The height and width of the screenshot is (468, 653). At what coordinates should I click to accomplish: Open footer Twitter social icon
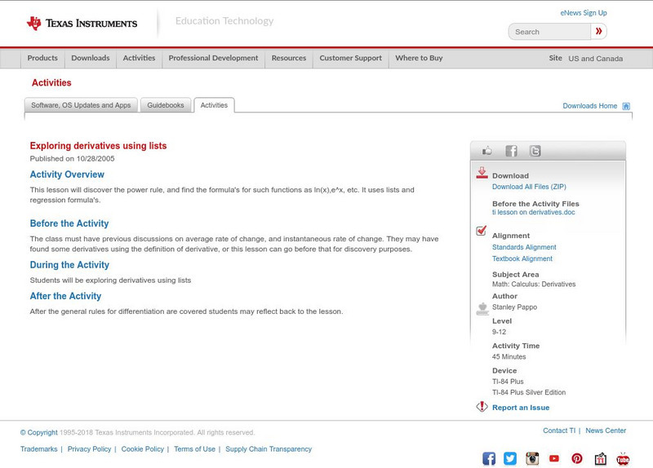coord(510,458)
